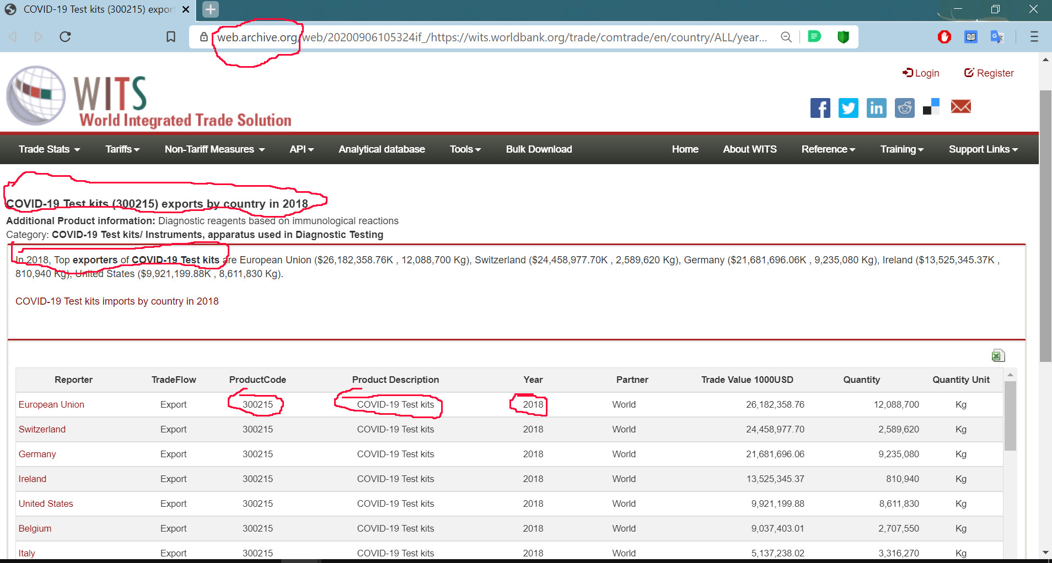
Task: Share page by email envelope icon
Action: point(960,106)
